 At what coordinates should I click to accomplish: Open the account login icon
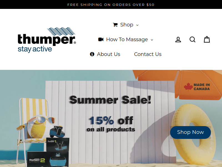tap(178, 40)
